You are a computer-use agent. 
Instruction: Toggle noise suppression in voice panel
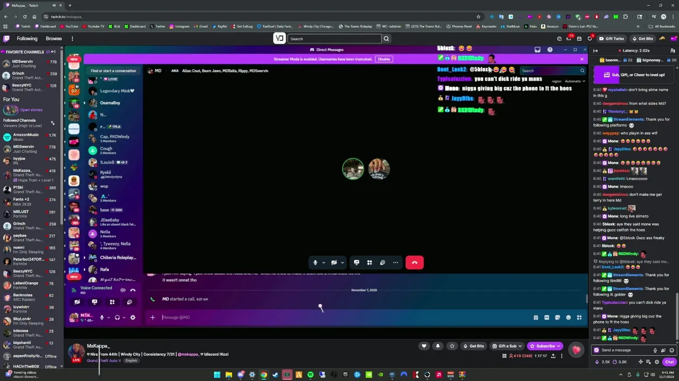(x=123, y=290)
